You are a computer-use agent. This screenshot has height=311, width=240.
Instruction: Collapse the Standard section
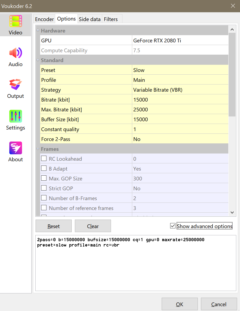click(38, 60)
